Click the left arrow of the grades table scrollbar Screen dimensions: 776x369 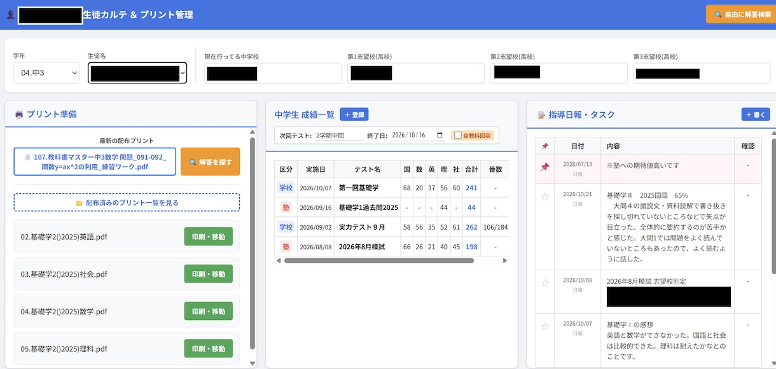[x=278, y=260]
